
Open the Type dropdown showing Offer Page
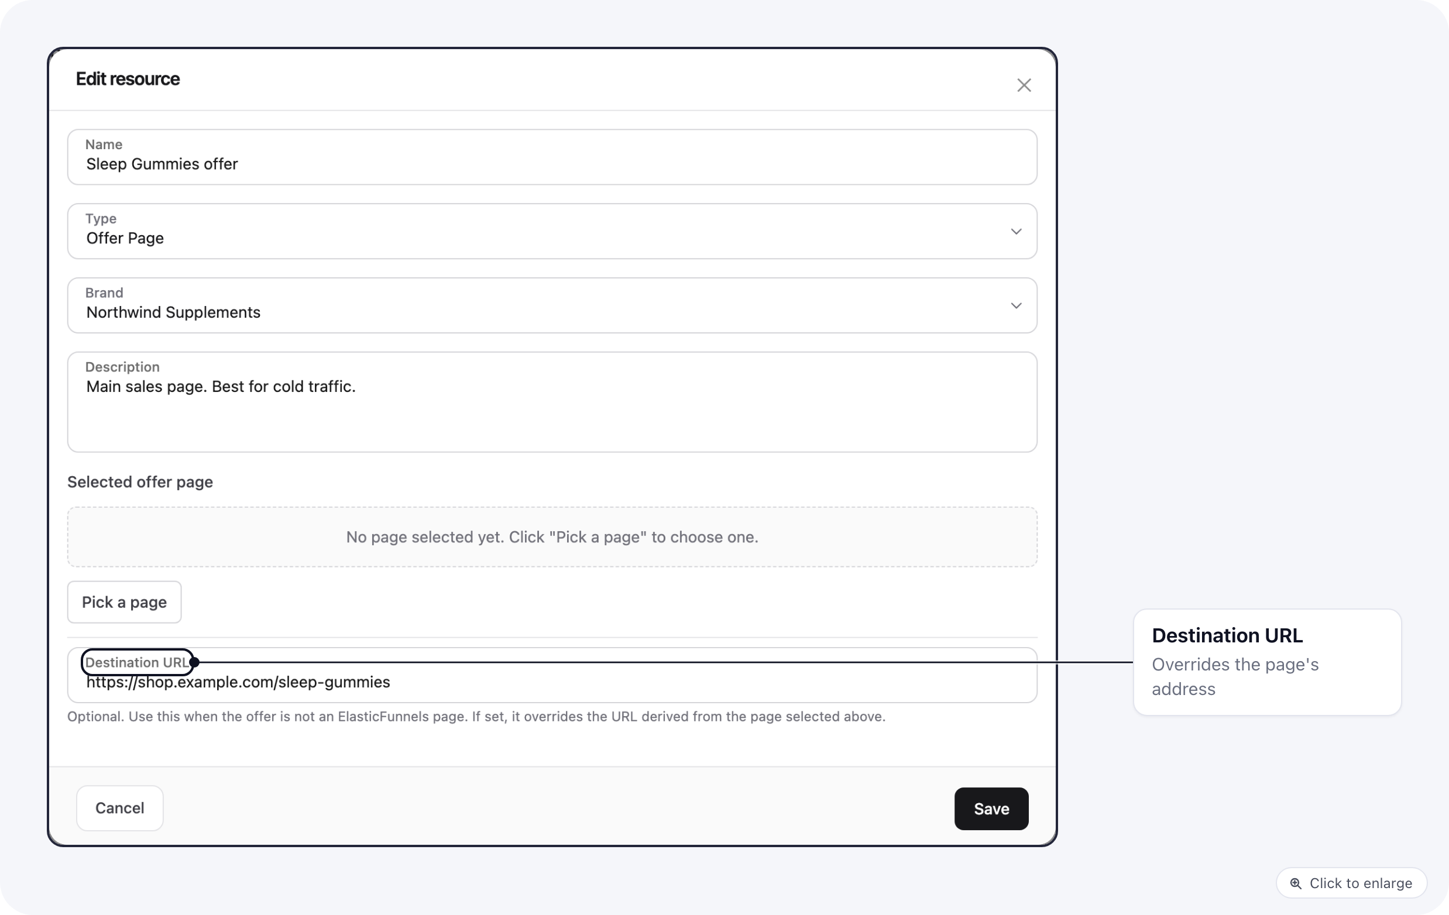552,231
